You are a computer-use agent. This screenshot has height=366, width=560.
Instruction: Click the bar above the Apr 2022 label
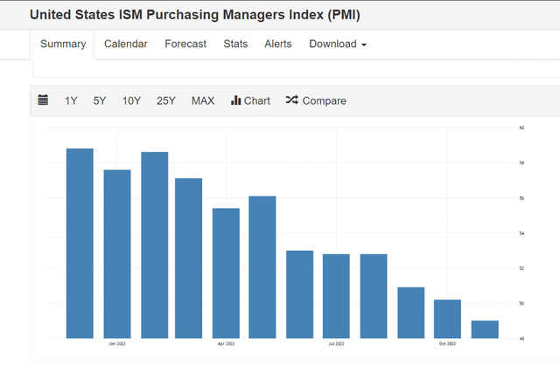pos(226,273)
